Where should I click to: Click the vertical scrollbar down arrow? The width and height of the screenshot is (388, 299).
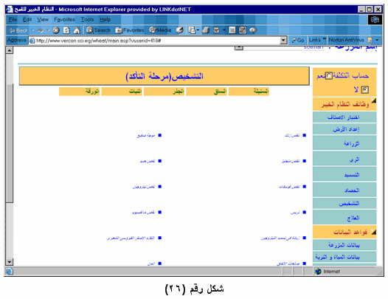tap(10, 261)
